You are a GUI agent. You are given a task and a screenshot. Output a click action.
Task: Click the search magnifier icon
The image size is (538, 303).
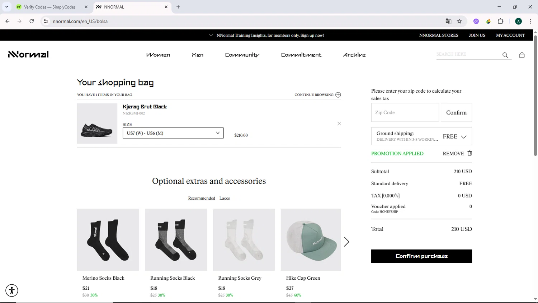(505, 55)
